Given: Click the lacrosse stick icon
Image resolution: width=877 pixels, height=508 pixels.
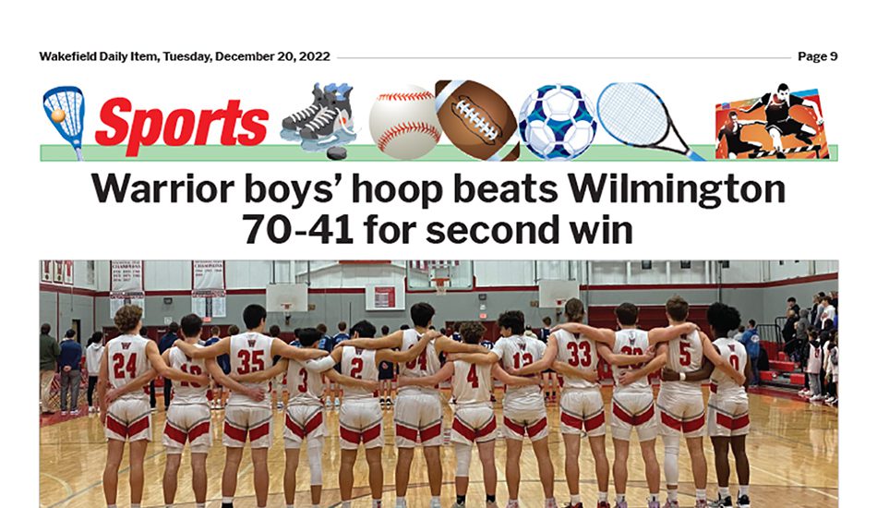Looking at the screenshot, I should point(63,122).
